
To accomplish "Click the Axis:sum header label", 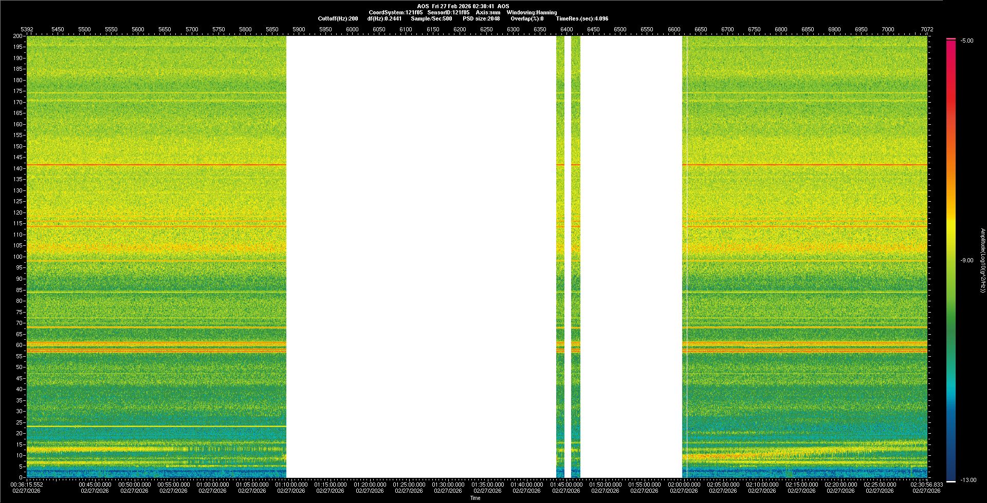I will [488, 12].
